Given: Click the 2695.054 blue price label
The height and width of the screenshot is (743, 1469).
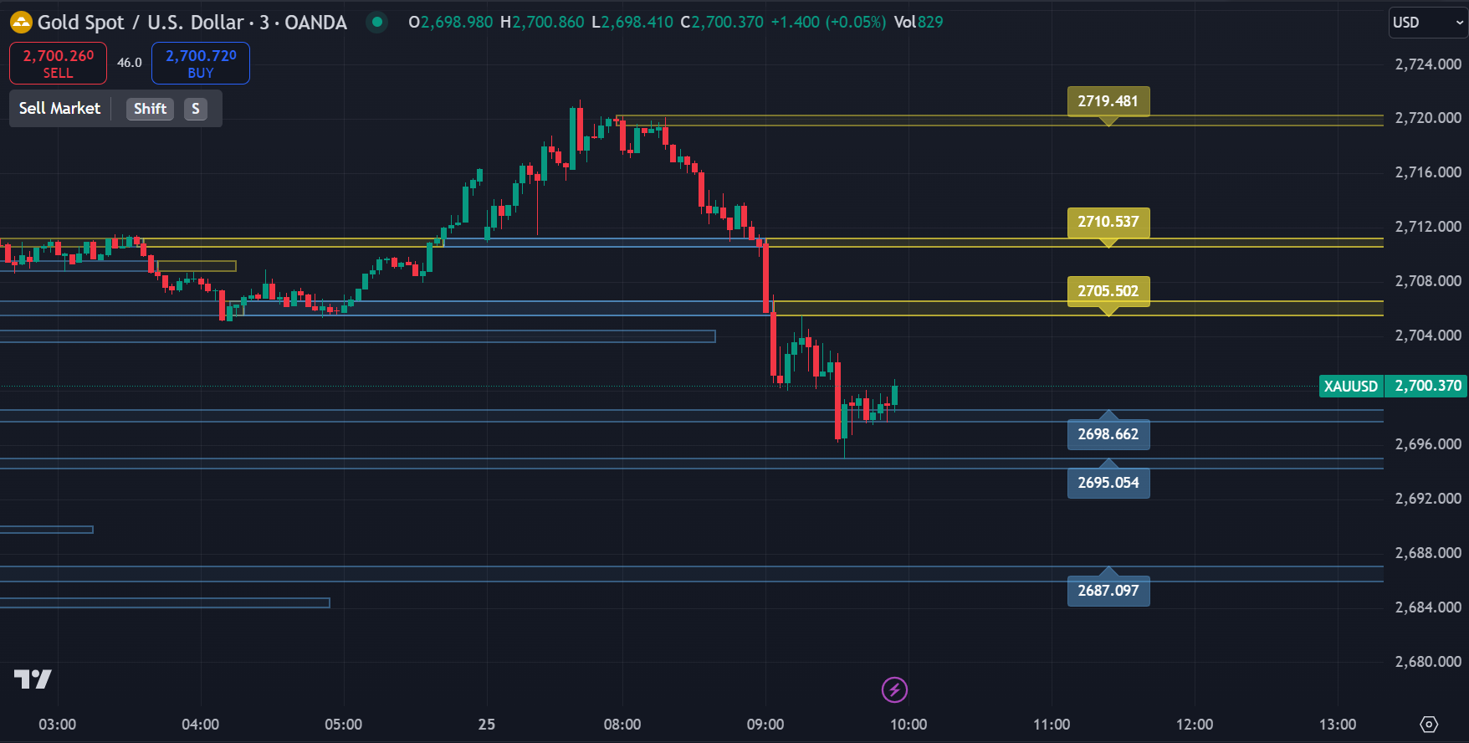Looking at the screenshot, I should pyautogui.click(x=1108, y=483).
